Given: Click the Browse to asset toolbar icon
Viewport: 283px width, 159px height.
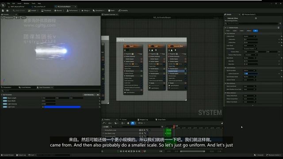Looking at the screenshot, I should [x=8, y=11].
